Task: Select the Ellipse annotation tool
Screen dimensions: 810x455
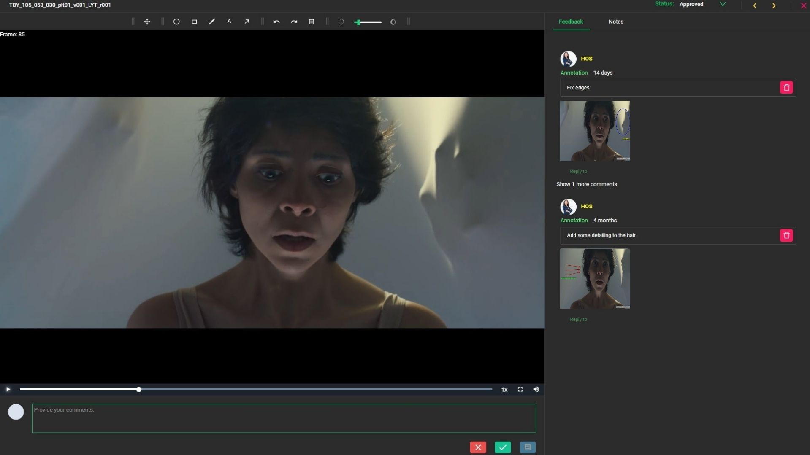Action: coord(176,22)
